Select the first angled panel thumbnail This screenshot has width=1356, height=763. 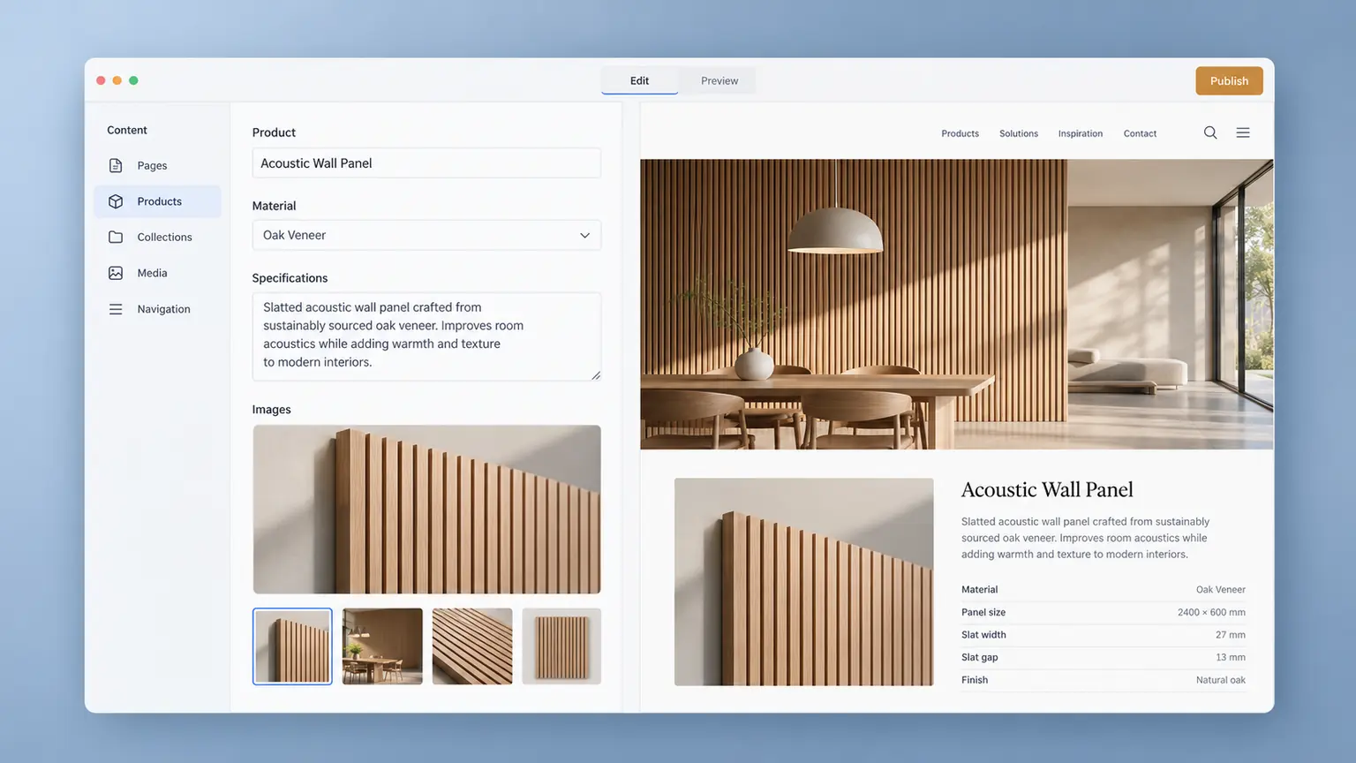click(x=292, y=646)
